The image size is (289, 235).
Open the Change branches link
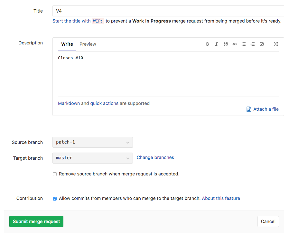coord(155,157)
